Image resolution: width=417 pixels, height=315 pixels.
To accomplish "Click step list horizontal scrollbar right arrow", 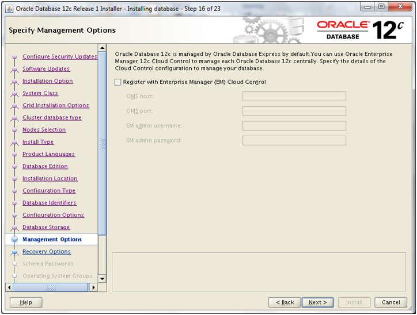I will 93,287.
